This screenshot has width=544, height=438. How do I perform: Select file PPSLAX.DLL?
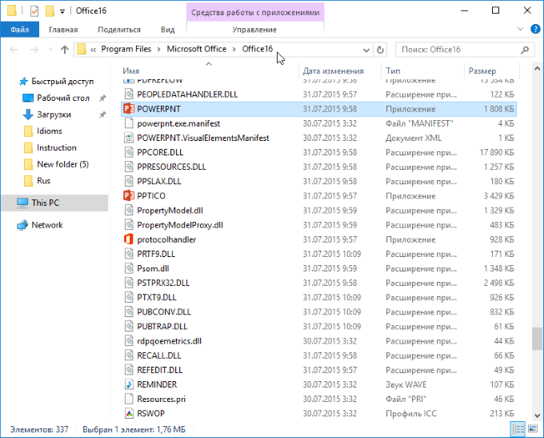pyautogui.click(x=159, y=181)
